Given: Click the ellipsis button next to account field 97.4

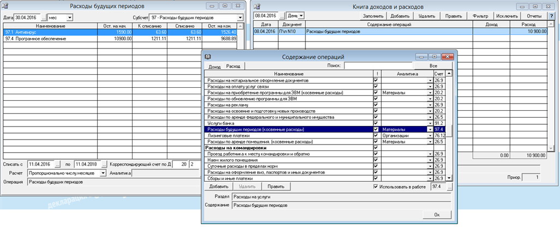Looking at the screenshot, I should pos(449,186).
